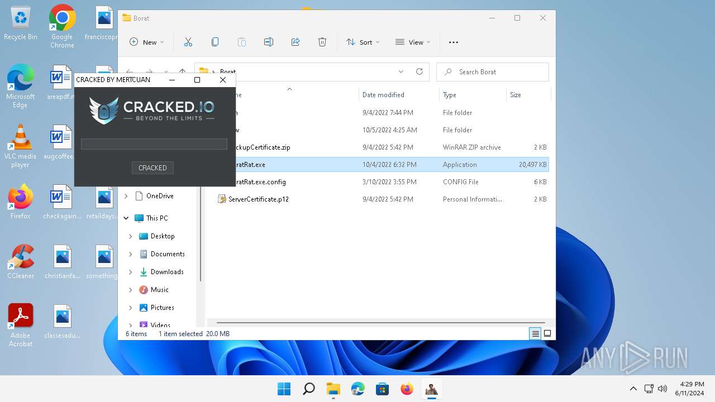Click the Windows Start button
The width and height of the screenshot is (715, 402).
(x=284, y=389)
